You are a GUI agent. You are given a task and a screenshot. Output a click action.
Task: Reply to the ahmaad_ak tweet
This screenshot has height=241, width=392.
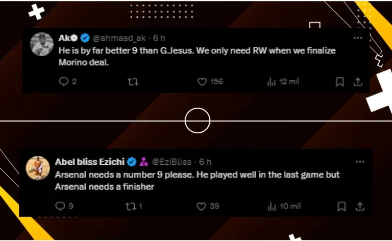[x=64, y=81]
